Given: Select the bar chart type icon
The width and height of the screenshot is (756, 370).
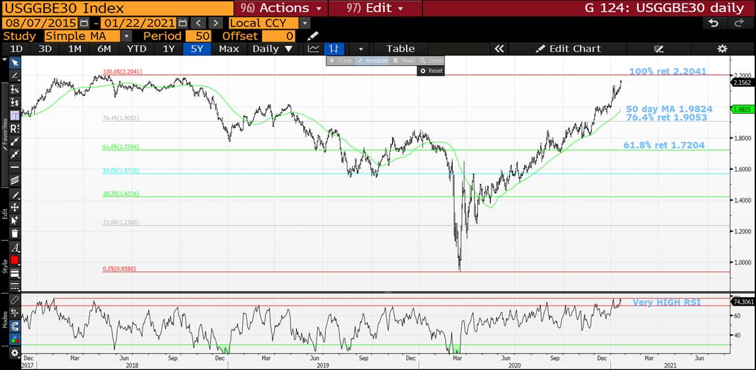Looking at the screenshot, I should 335,49.
